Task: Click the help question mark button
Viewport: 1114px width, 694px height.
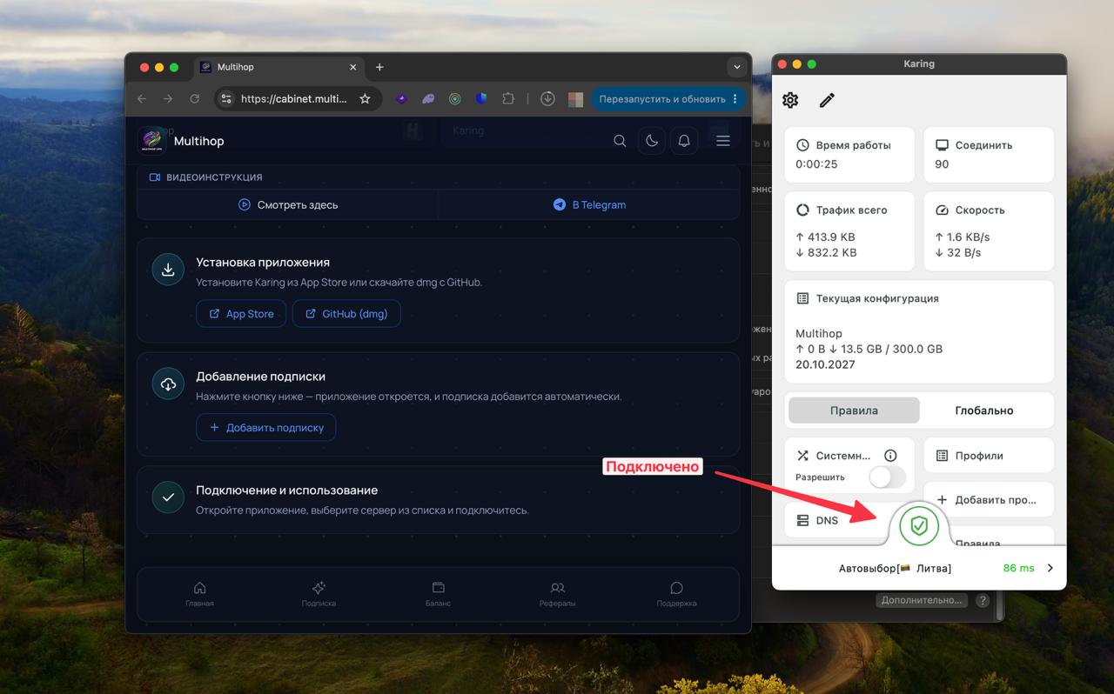Action: (x=983, y=600)
